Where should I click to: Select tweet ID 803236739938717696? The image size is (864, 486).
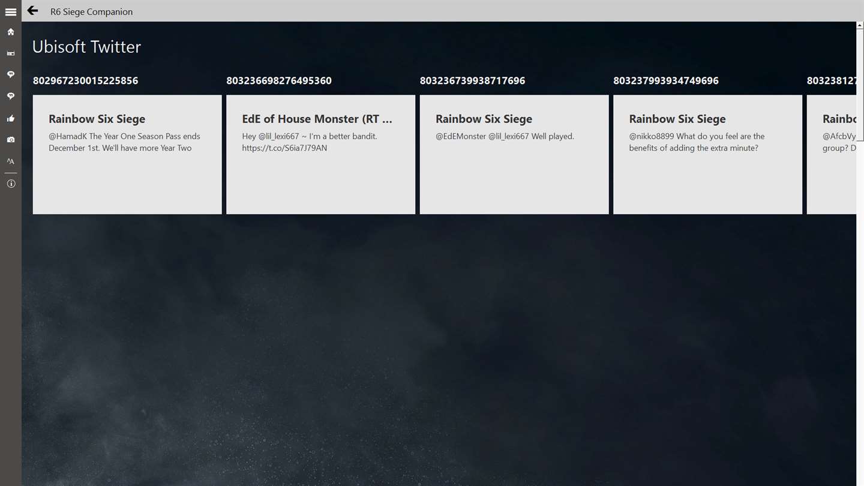[x=472, y=80]
